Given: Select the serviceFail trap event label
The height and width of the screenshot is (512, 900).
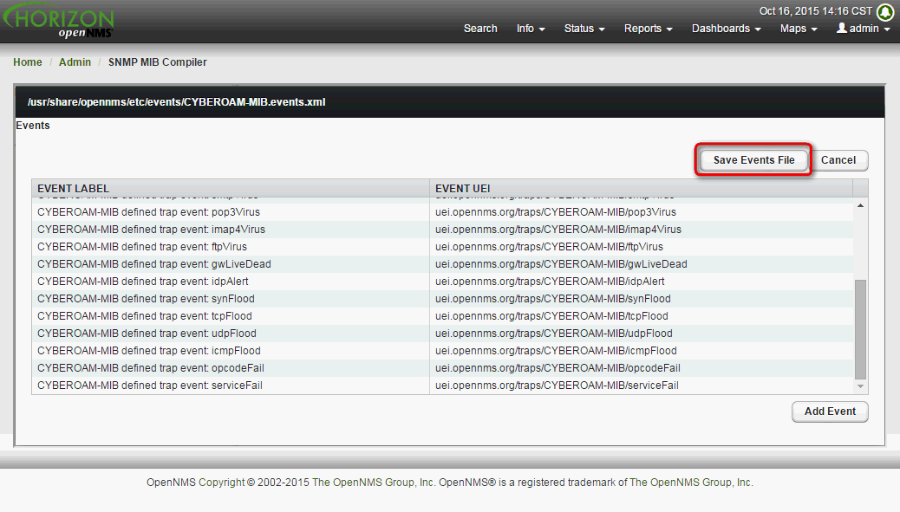Looking at the screenshot, I should 150,386.
